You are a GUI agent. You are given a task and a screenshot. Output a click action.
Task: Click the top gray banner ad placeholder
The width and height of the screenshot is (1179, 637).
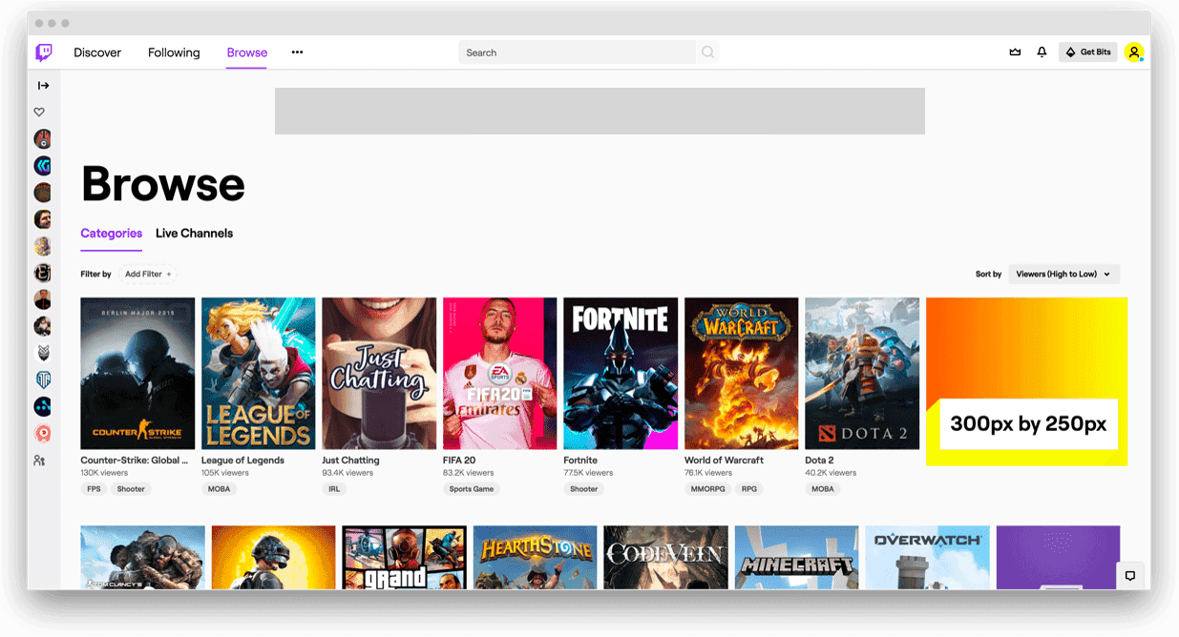click(600, 111)
